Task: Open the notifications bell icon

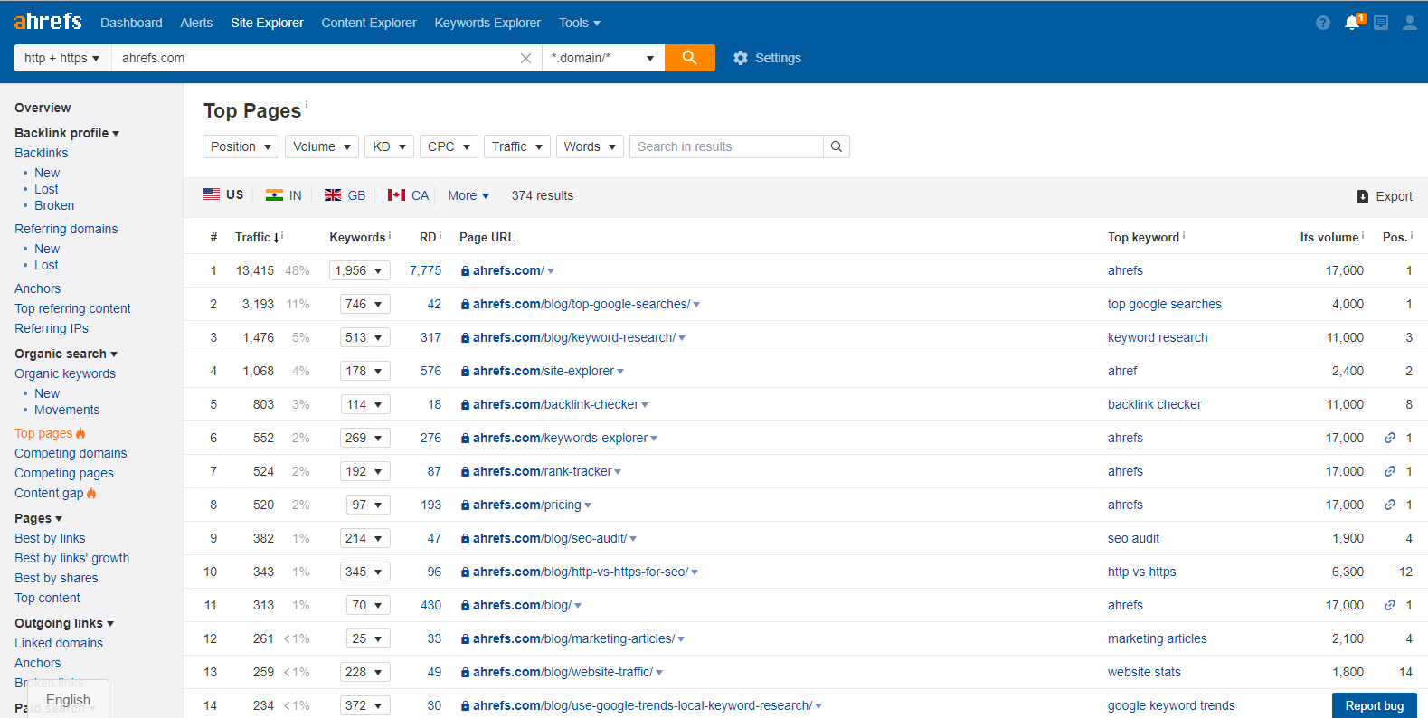Action: (x=1352, y=23)
